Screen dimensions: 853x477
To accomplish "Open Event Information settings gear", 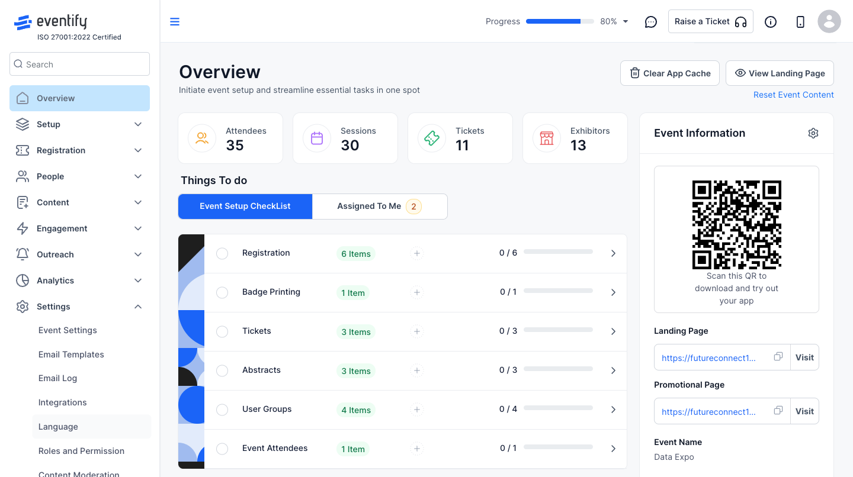I will [813, 133].
